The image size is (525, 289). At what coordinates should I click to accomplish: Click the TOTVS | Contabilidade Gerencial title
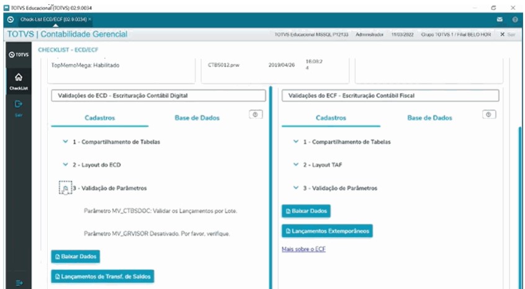click(x=67, y=34)
